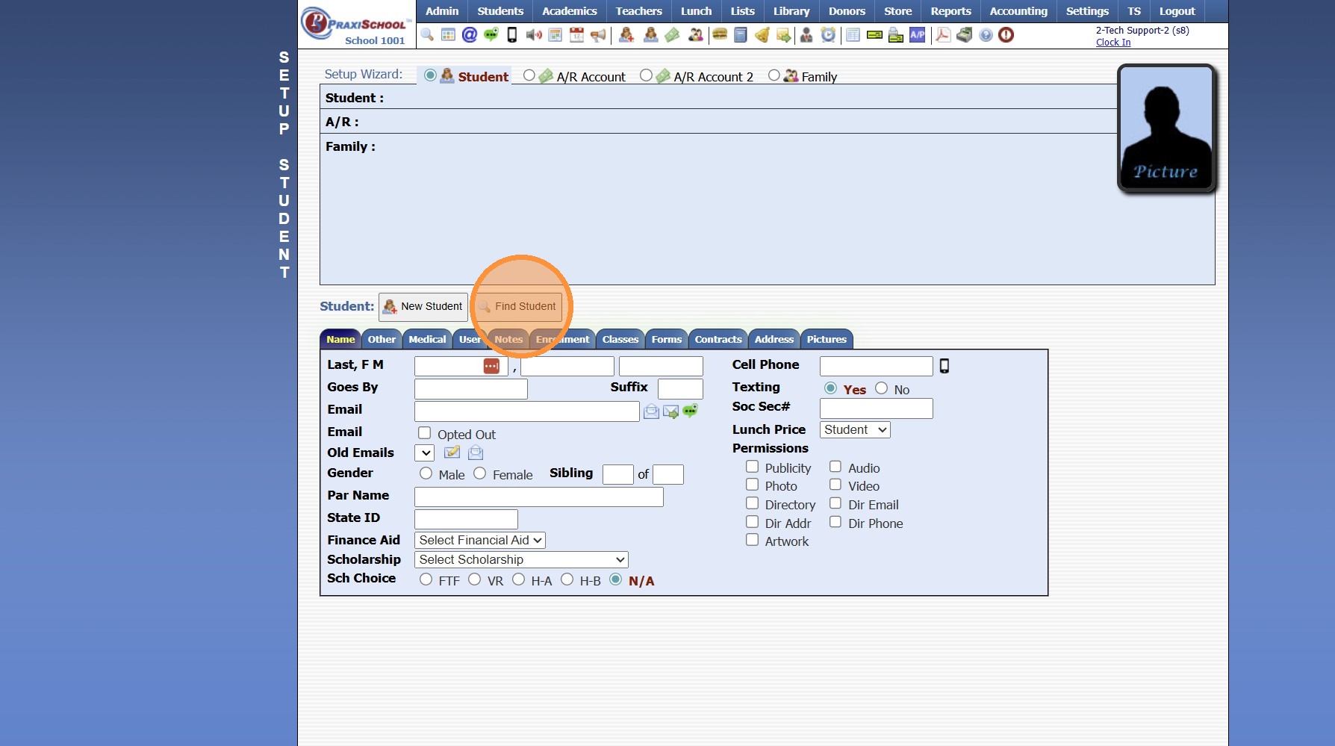1335x746 pixels.
Task: Click the alarm clock icon in toolbar
Action: click(828, 35)
